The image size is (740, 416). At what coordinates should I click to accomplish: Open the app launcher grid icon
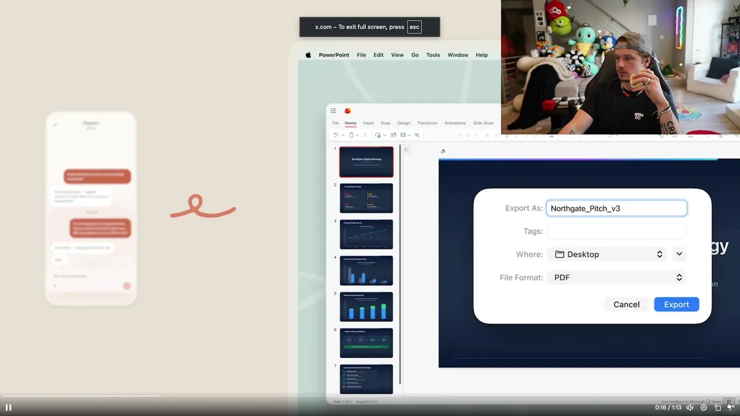click(x=333, y=111)
